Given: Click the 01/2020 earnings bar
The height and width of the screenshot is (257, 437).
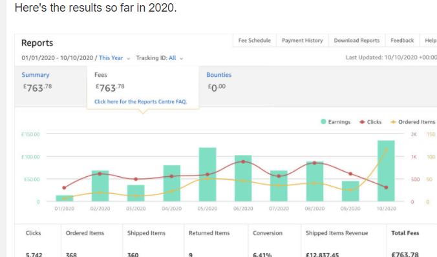Looking at the screenshot, I should tap(65, 198).
